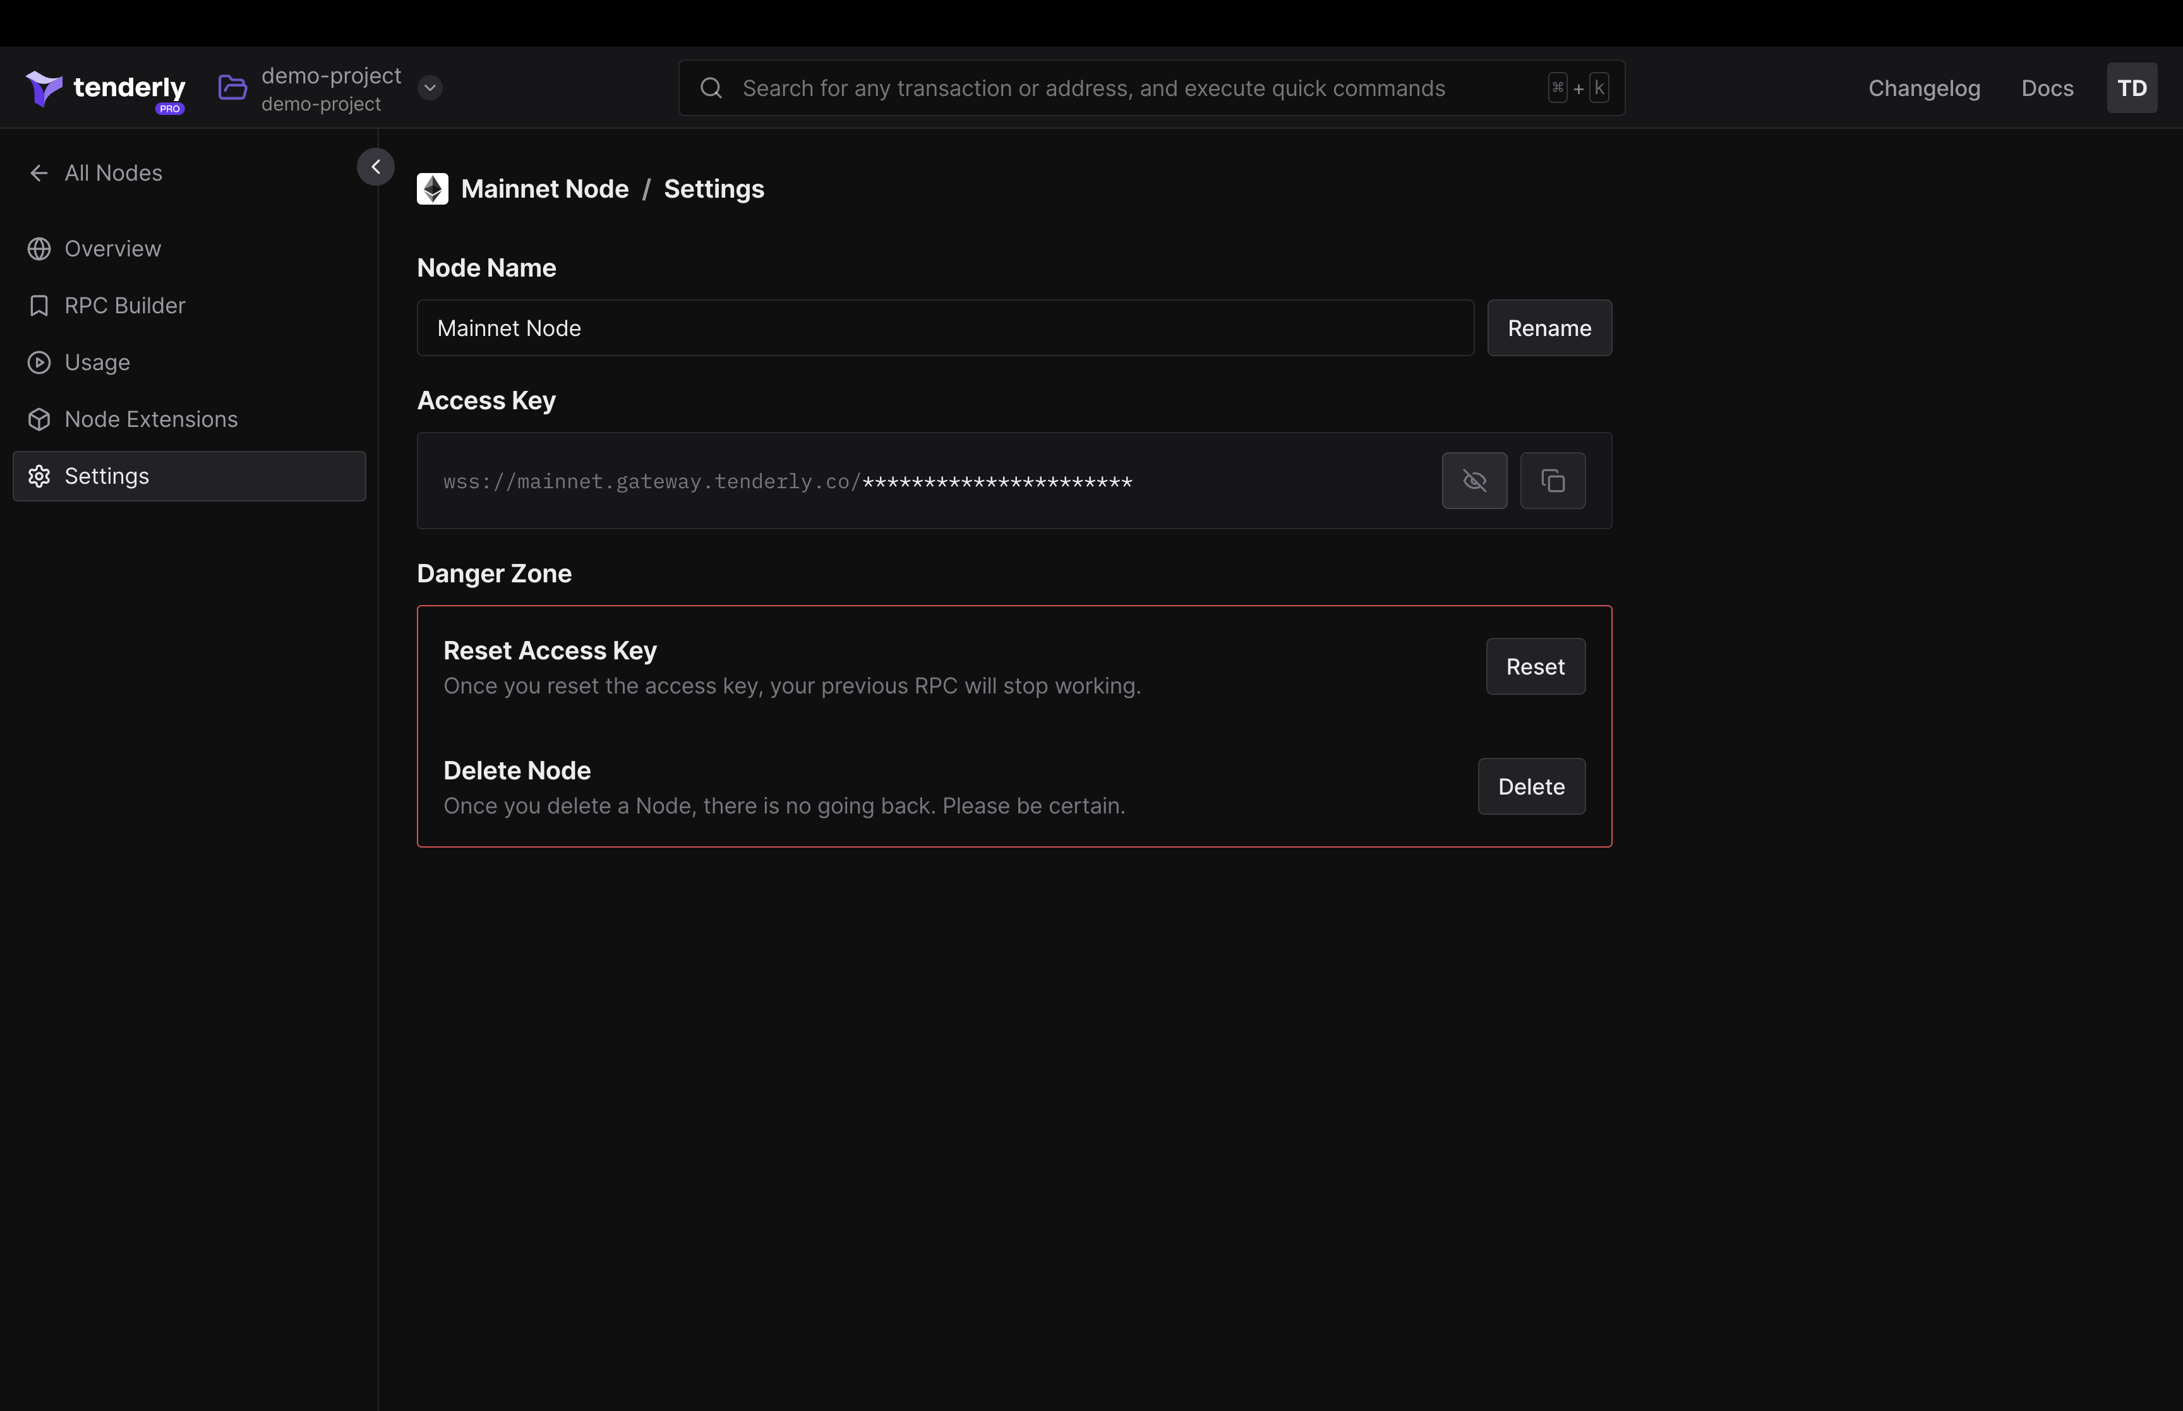Click the Node Extensions cube icon

tap(39, 419)
